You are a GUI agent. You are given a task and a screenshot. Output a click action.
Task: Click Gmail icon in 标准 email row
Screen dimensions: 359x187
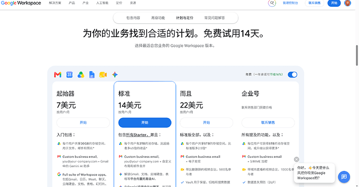pos(120,156)
